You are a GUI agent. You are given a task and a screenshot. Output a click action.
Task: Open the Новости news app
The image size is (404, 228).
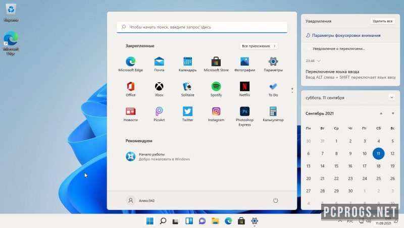pyautogui.click(x=131, y=114)
